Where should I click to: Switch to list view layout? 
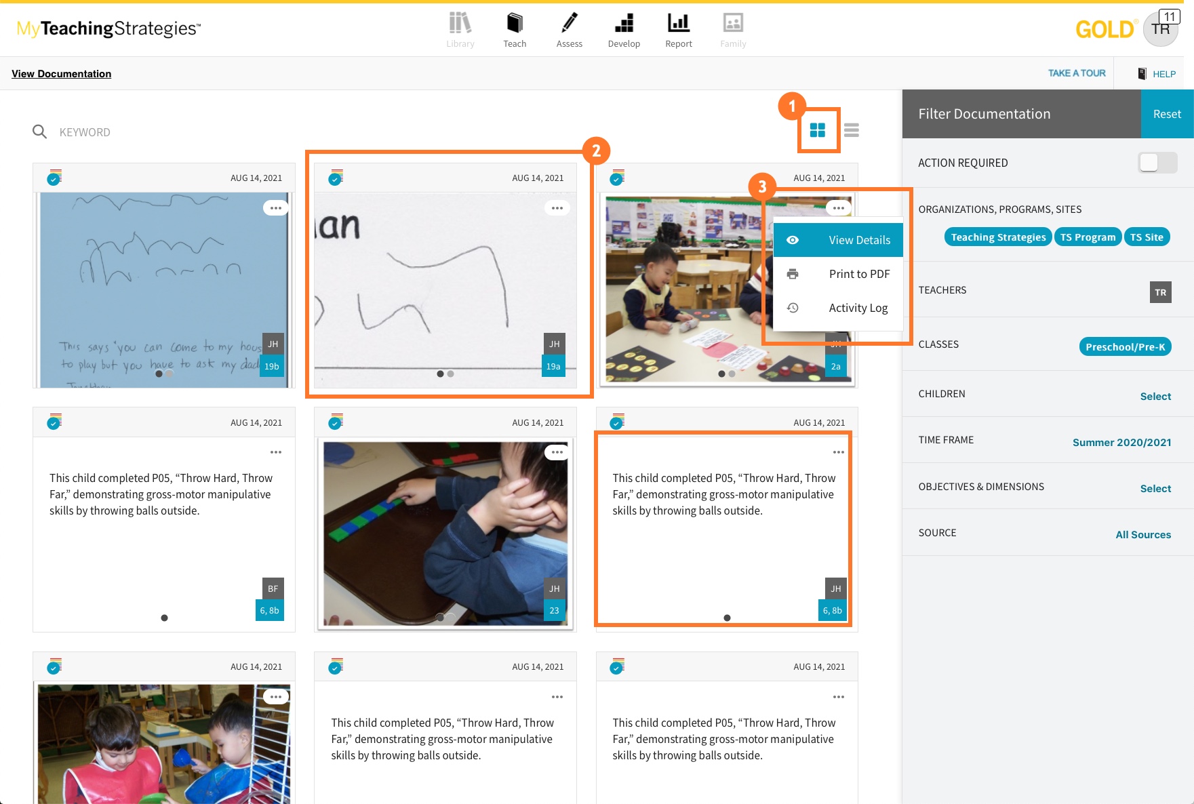tap(852, 130)
